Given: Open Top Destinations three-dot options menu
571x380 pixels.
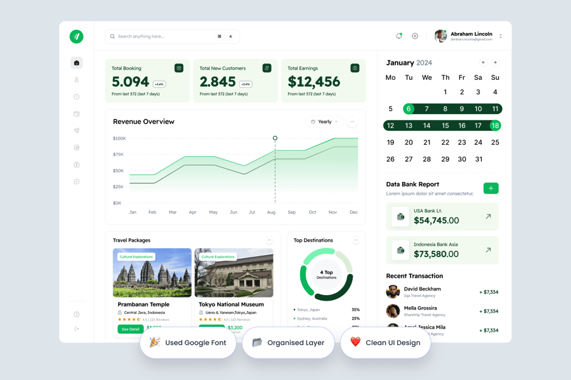Looking at the screenshot, I should click(355, 240).
